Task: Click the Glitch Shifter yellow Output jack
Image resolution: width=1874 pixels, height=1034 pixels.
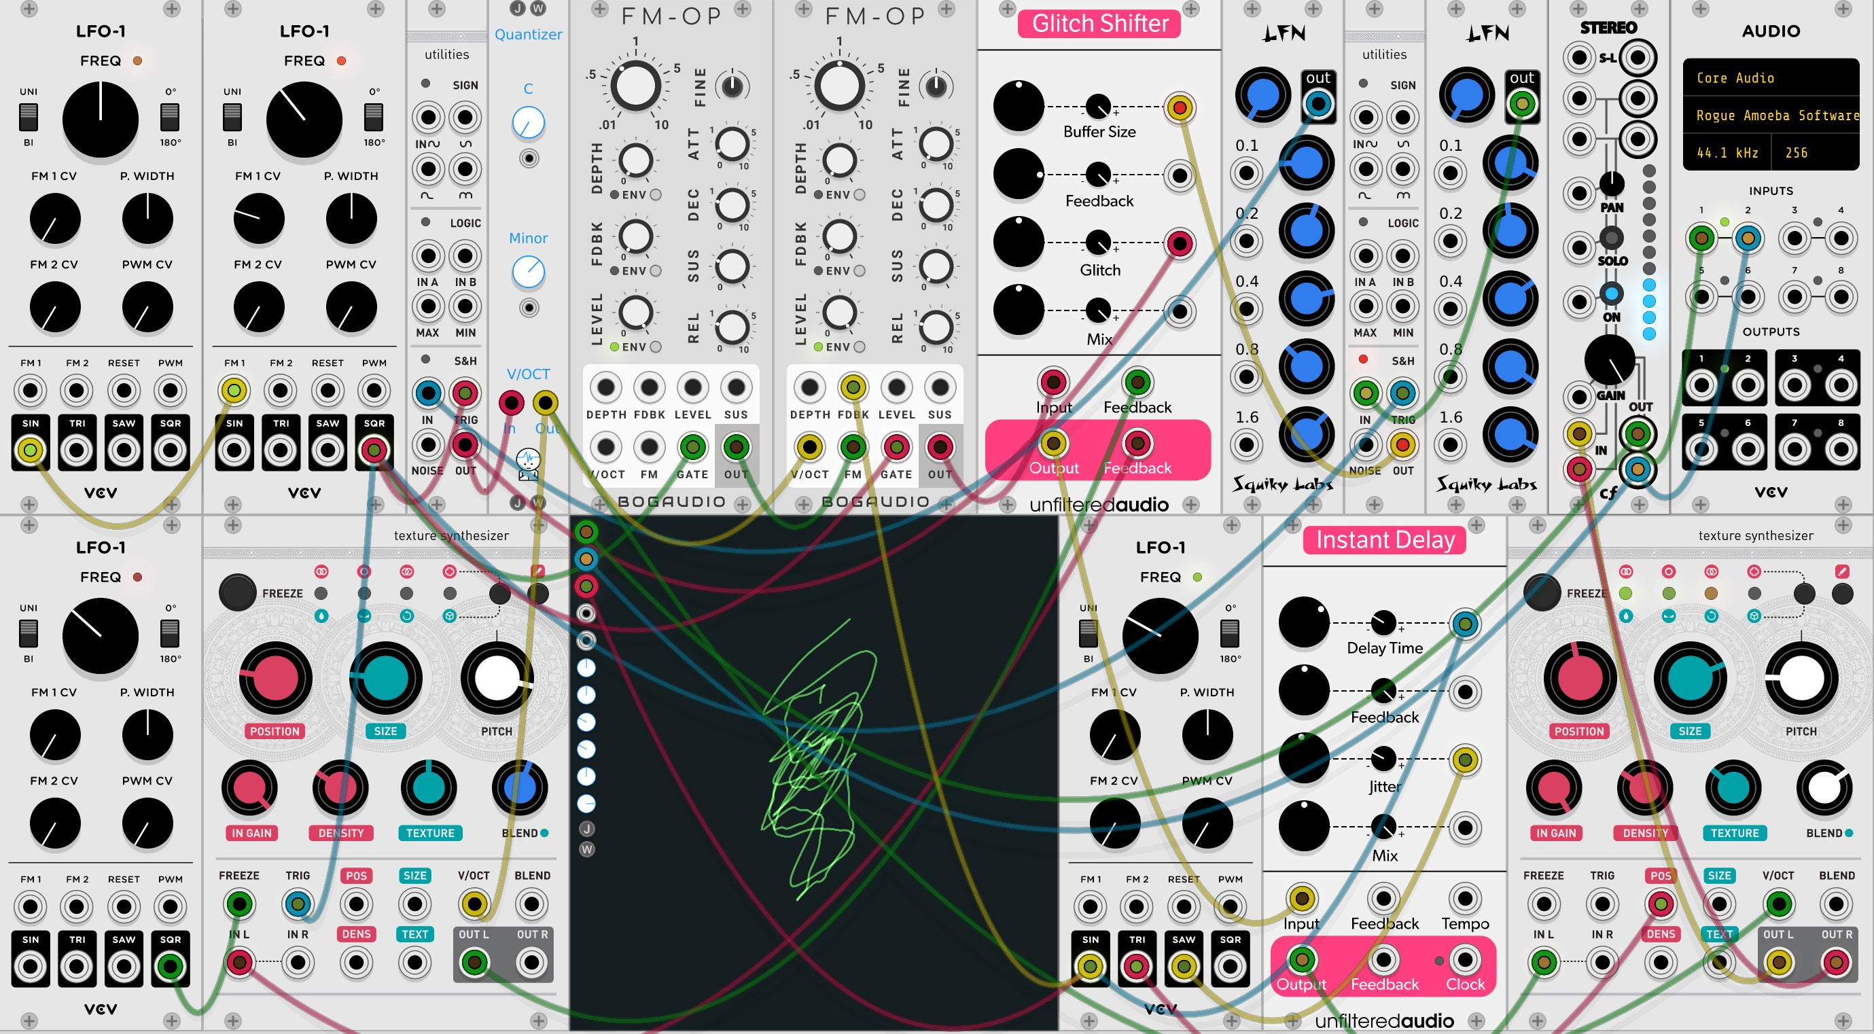Action: pyautogui.click(x=1053, y=443)
